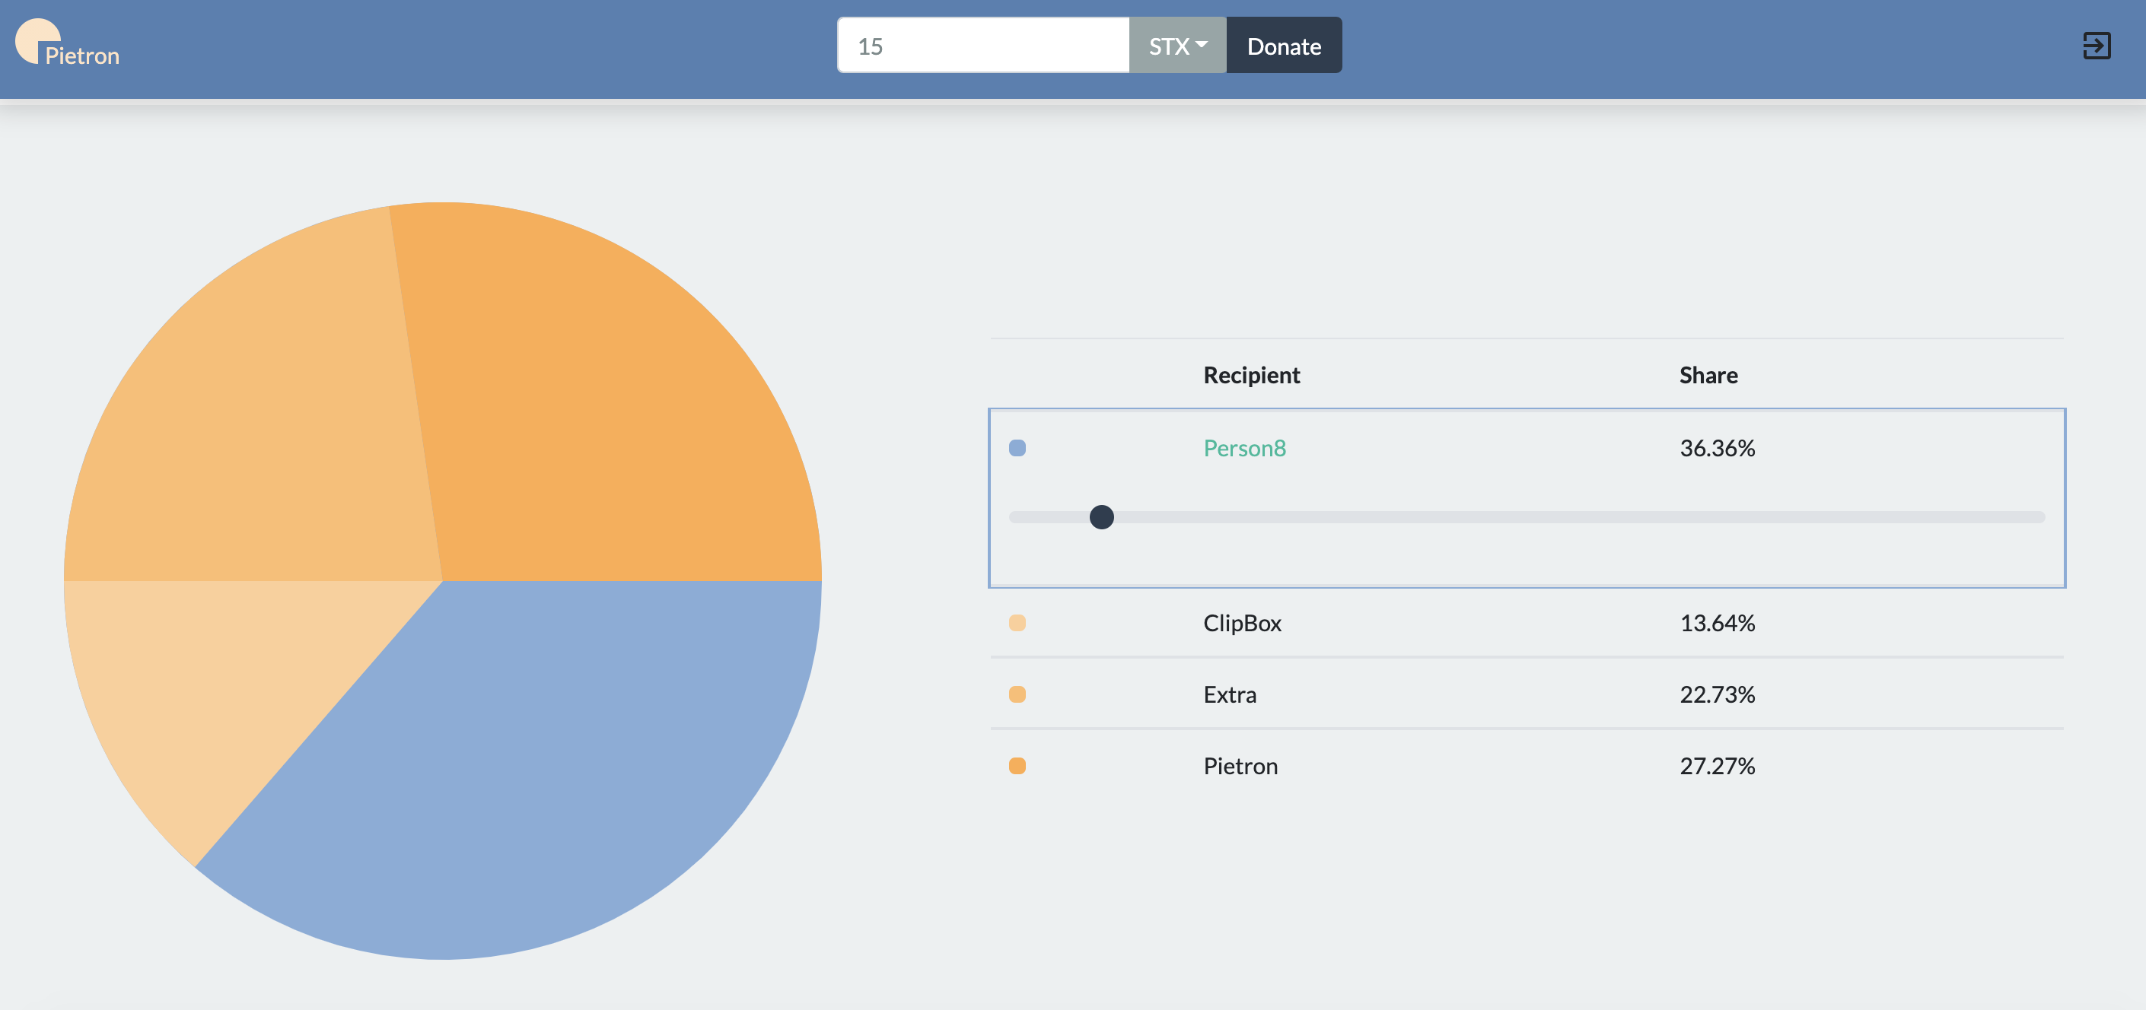Viewport: 2146px width, 1010px height.
Task: Click the logout icon in header
Action: [2096, 46]
